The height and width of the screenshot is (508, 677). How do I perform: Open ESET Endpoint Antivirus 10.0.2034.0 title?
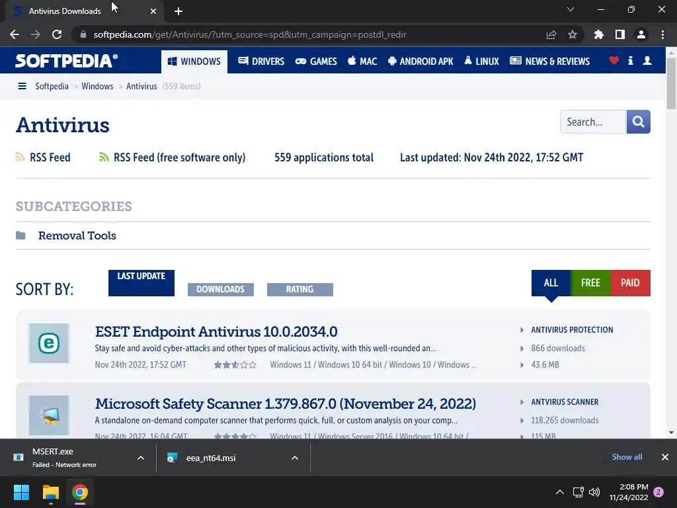216,332
